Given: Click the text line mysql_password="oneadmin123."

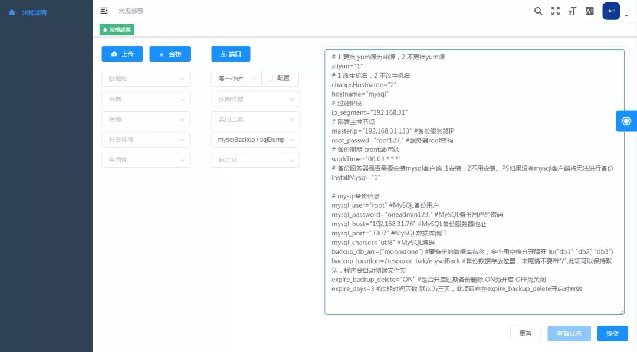Looking at the screenshot, I should tap(417, 214).
